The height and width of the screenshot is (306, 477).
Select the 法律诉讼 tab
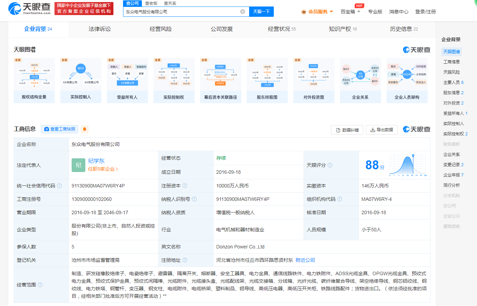100,29
